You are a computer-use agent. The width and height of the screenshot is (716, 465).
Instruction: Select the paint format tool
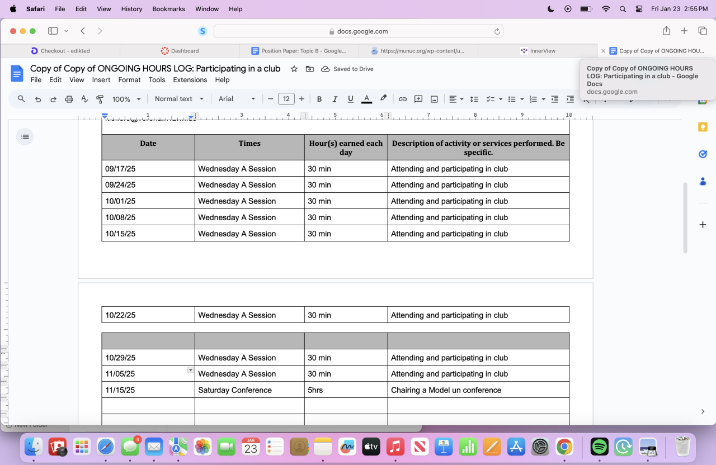click(x=100, y=99)
